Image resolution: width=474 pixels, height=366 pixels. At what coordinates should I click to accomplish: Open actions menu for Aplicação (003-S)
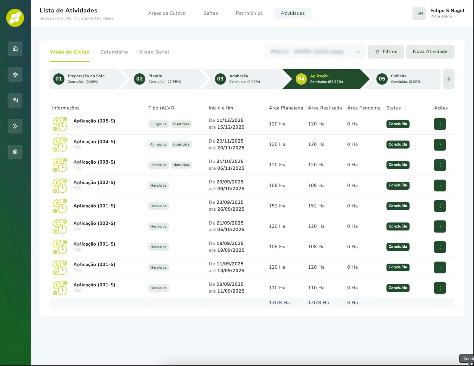click(440, 165)
